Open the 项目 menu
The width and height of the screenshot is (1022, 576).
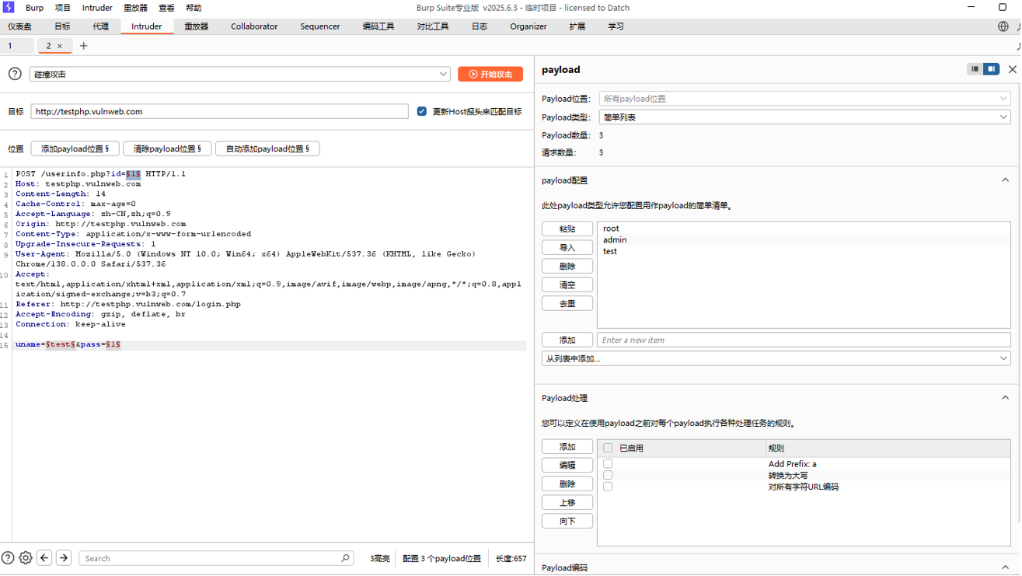62,8
